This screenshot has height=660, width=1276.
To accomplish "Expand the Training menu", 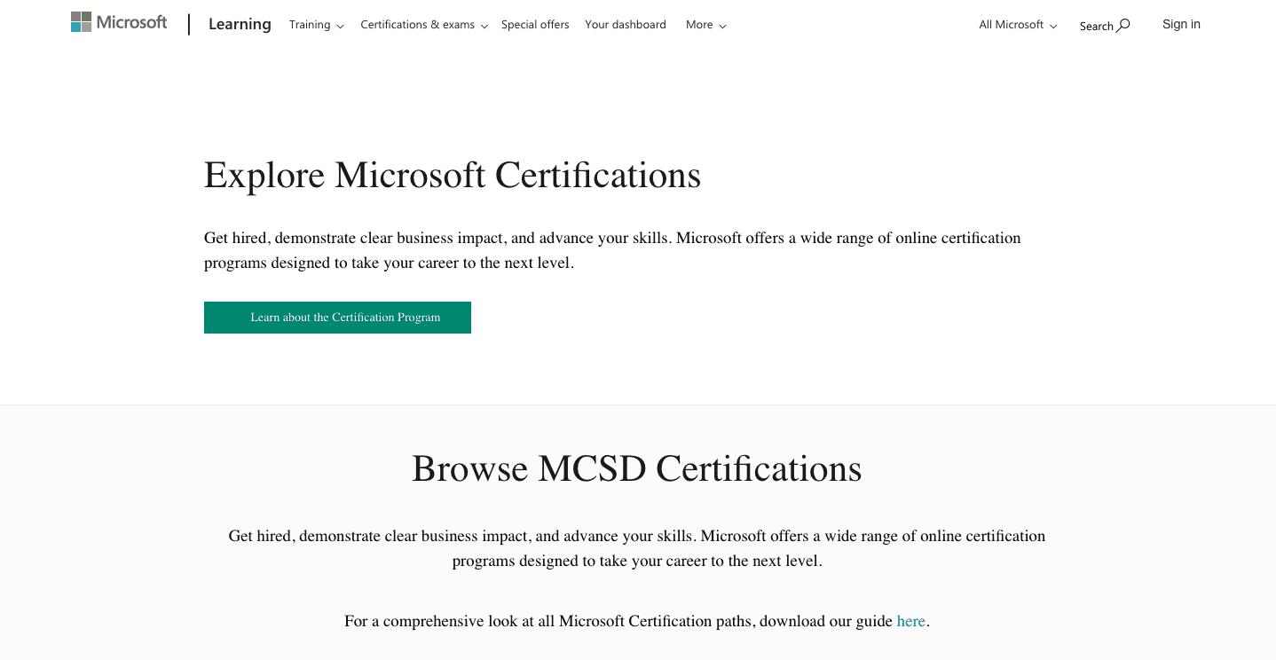I will [317, 25].
